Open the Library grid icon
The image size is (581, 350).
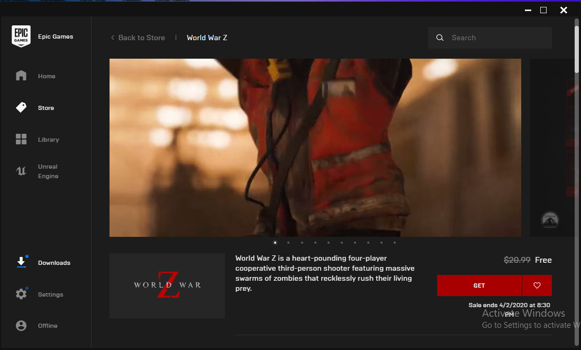tap(21, 140)
